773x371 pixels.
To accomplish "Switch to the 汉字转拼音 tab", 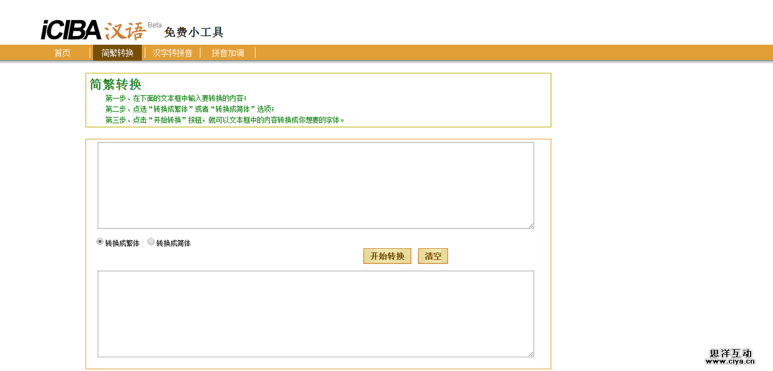I will [172, 52].
